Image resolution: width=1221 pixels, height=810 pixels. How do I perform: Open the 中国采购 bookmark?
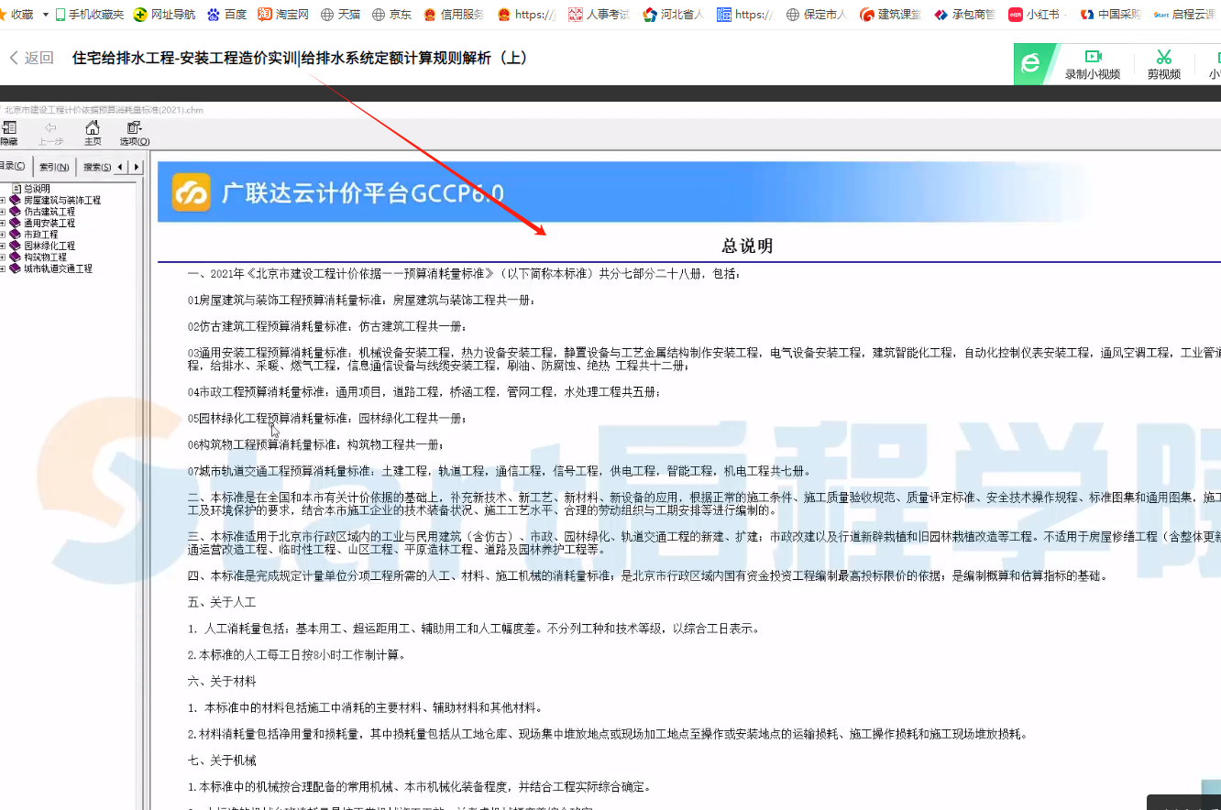(x=1110, y=15)
